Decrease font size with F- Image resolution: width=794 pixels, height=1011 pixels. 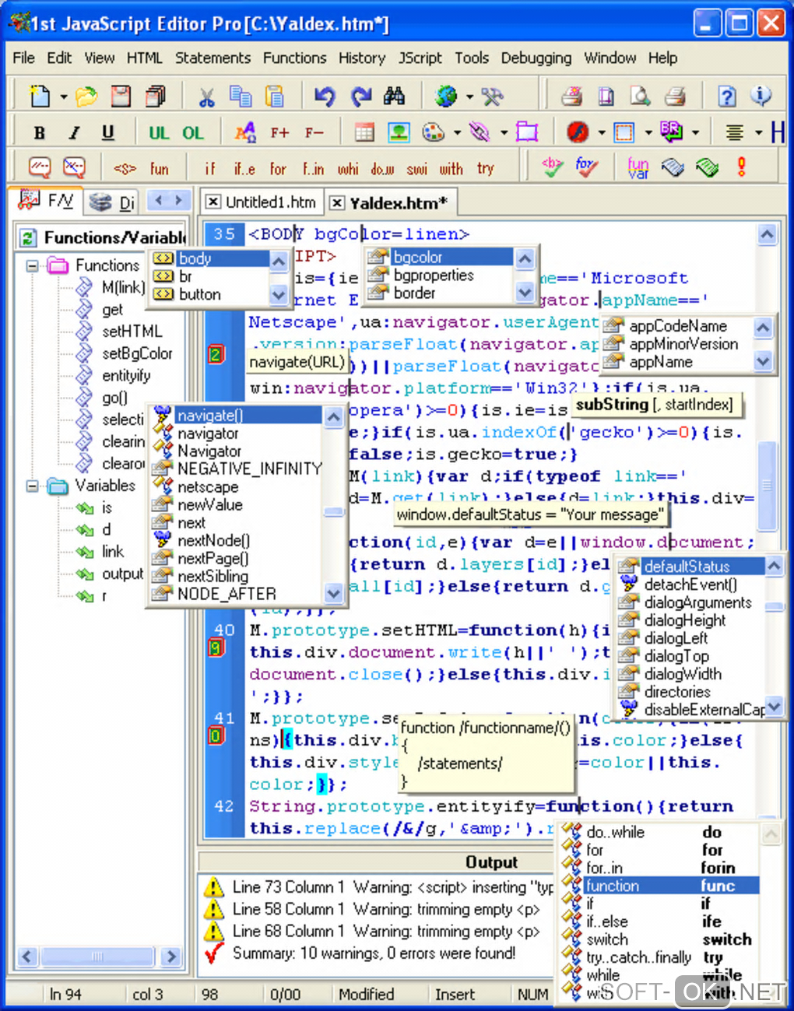(314, 132)
